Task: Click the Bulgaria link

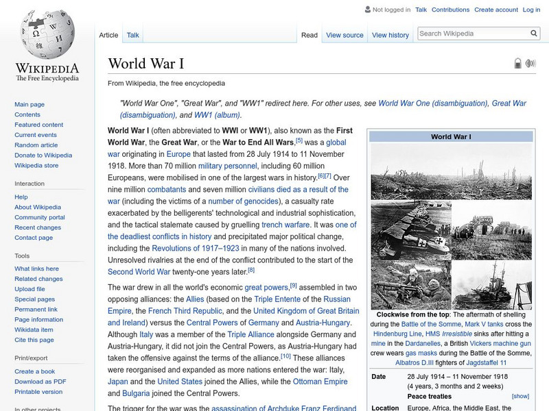Action: [x=136, y=393]
